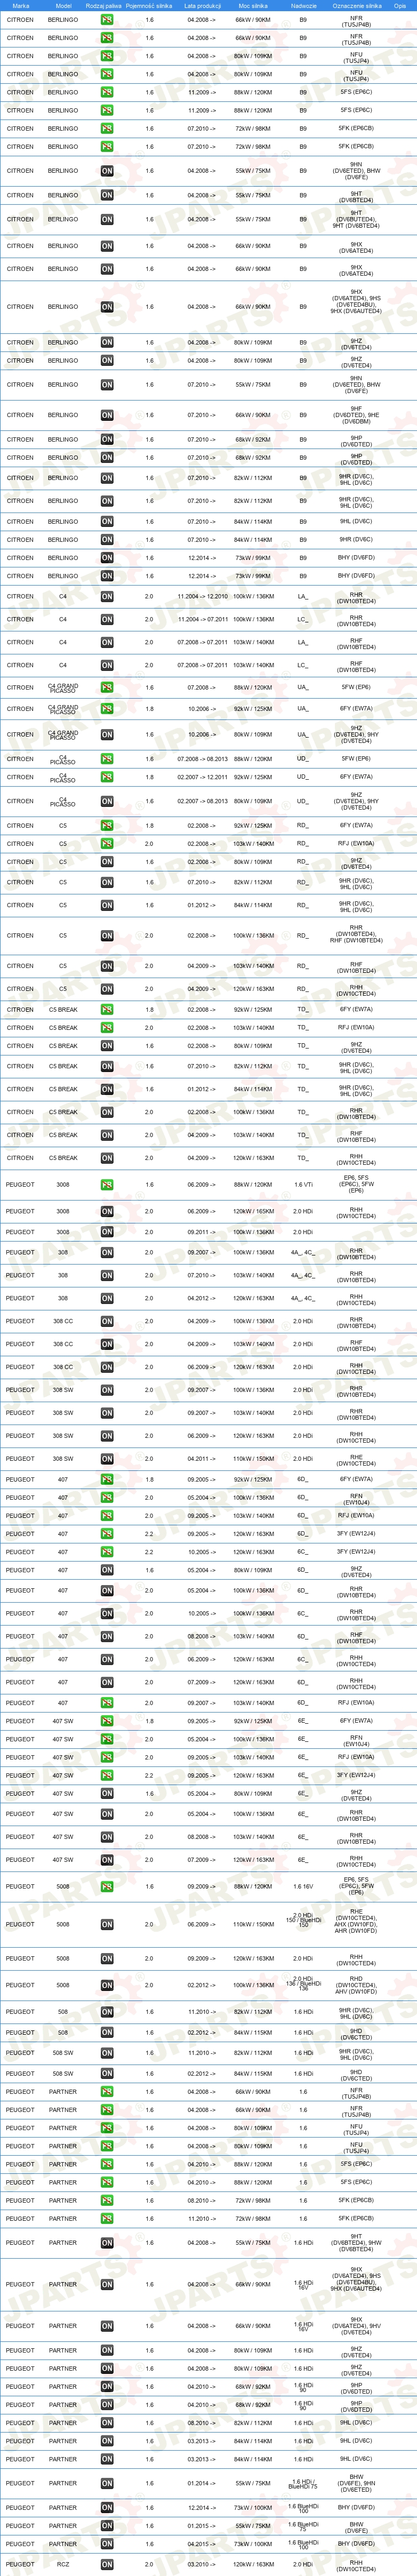Click petrol icon in PEUGEOT 5008 1.6 16V row
The image size is (417, 2576).
point(107,1887)
